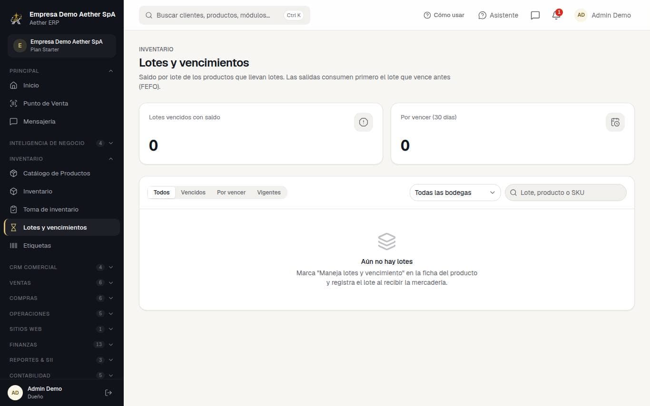Focus the global search clientes, productos field
This screenshot has width=650, height=406.
point(225,15)
